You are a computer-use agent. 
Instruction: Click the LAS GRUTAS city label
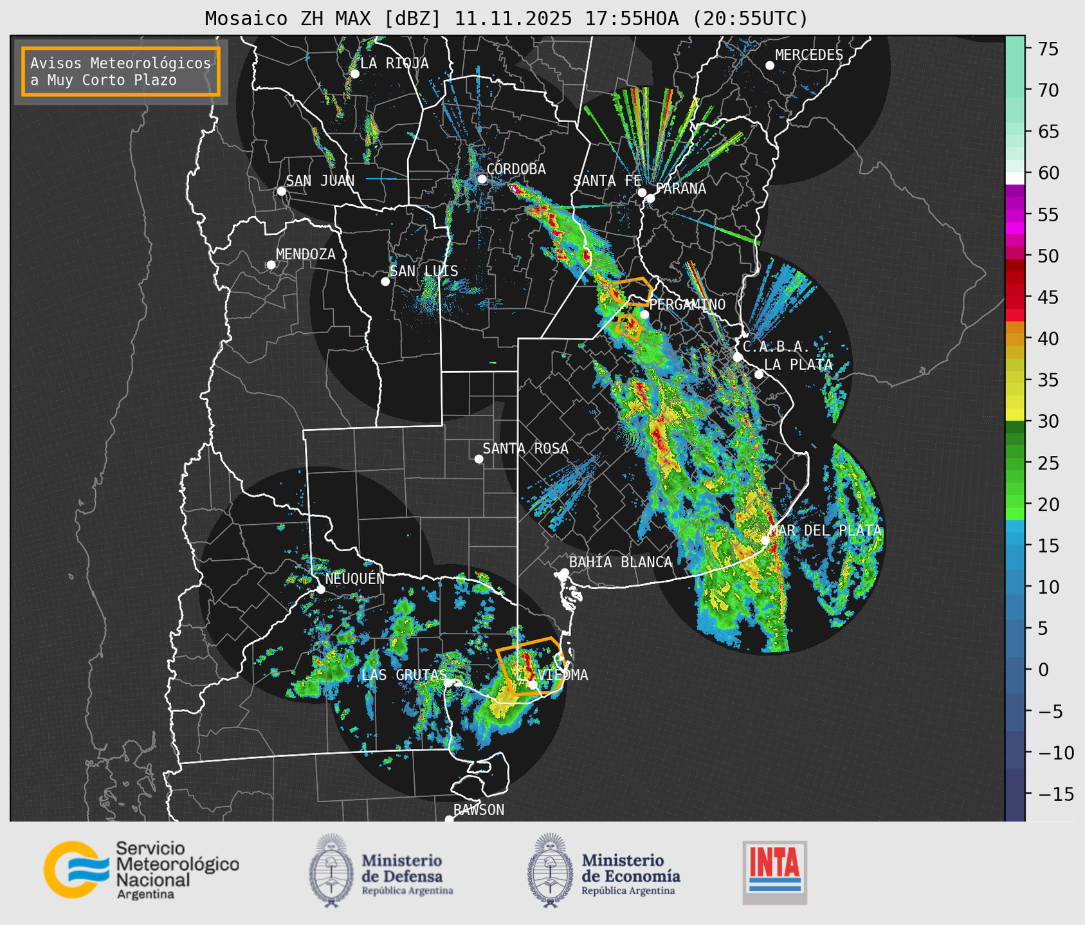pos(404,675)
